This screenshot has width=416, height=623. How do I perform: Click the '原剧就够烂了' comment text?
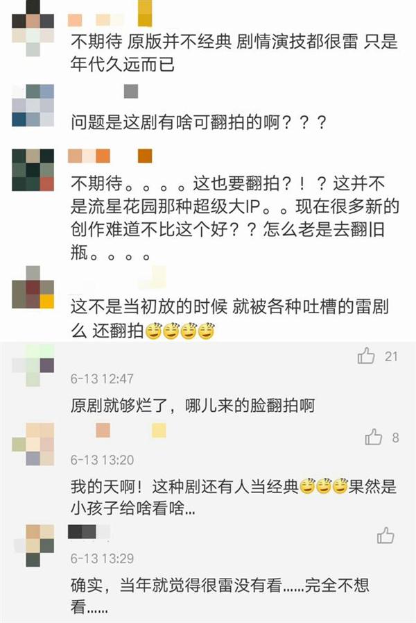pos(193,406)
